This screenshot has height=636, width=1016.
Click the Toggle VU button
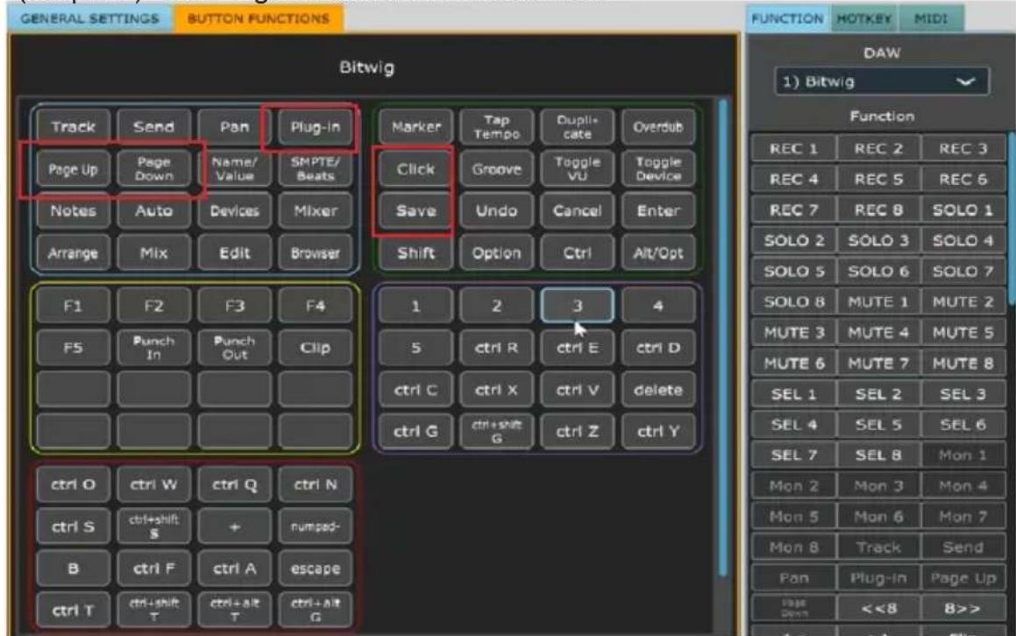577,169
